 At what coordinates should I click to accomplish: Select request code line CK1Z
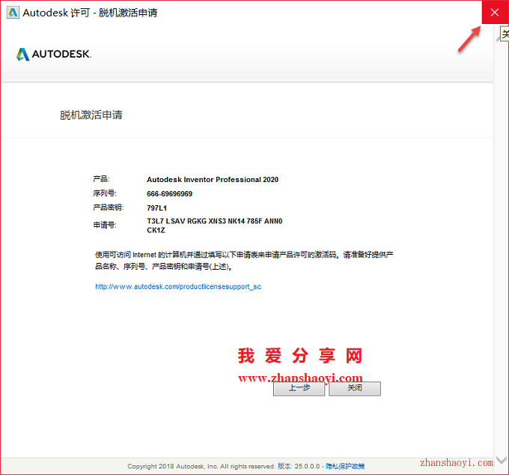pyautogui.click(x=156, y=230)
